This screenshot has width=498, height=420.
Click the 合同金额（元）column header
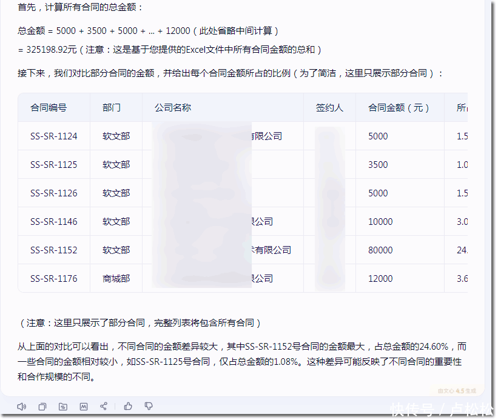click(399, 108)
